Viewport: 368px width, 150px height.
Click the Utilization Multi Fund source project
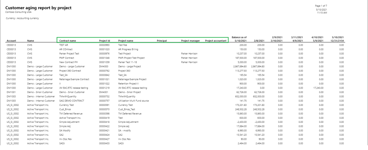(133, 100)
